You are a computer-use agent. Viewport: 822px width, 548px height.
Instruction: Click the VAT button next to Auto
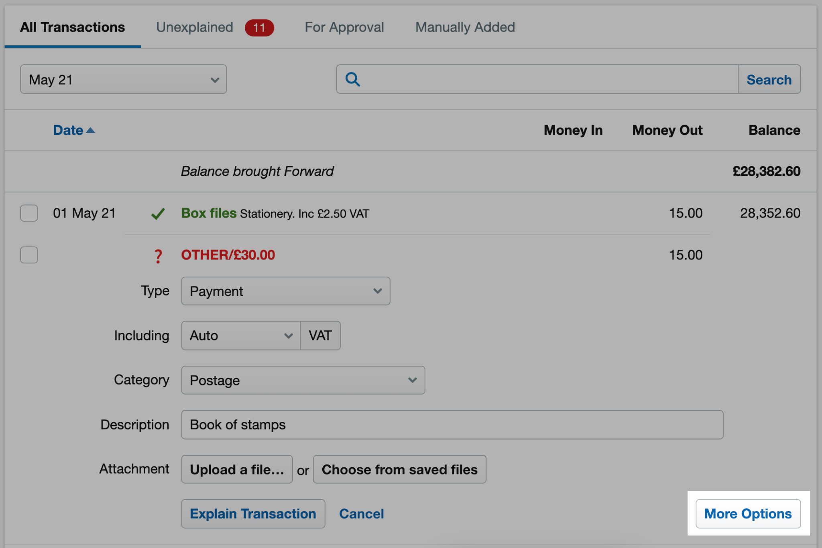(x=320, y=336)
